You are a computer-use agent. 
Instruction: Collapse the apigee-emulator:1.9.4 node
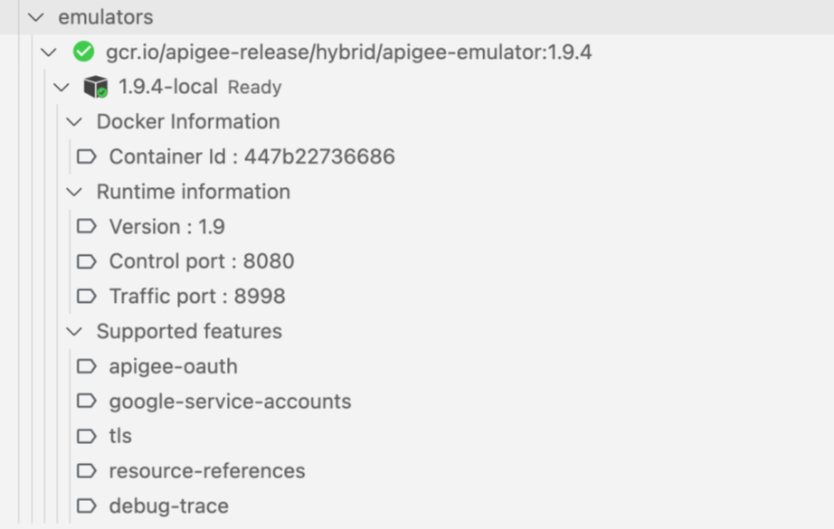(x=48, y=52)
